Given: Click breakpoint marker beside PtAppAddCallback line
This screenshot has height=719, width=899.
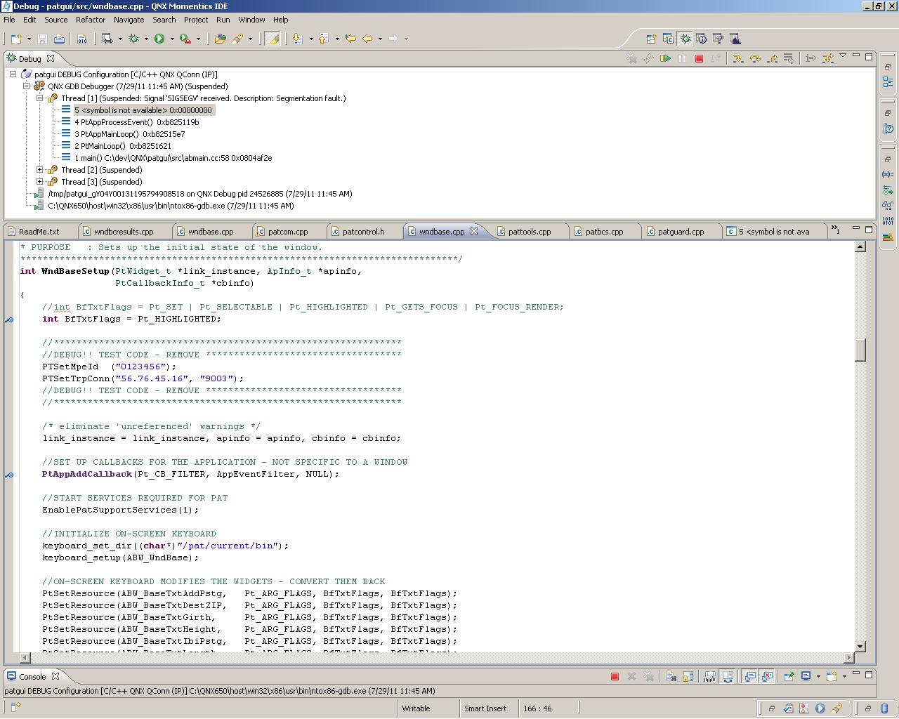Looking at the screenshot, I should (9, 475).
